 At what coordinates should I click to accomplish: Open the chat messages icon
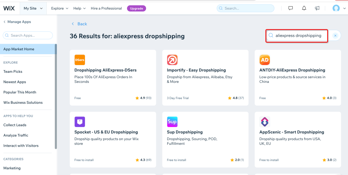click(x=290, y=8)
